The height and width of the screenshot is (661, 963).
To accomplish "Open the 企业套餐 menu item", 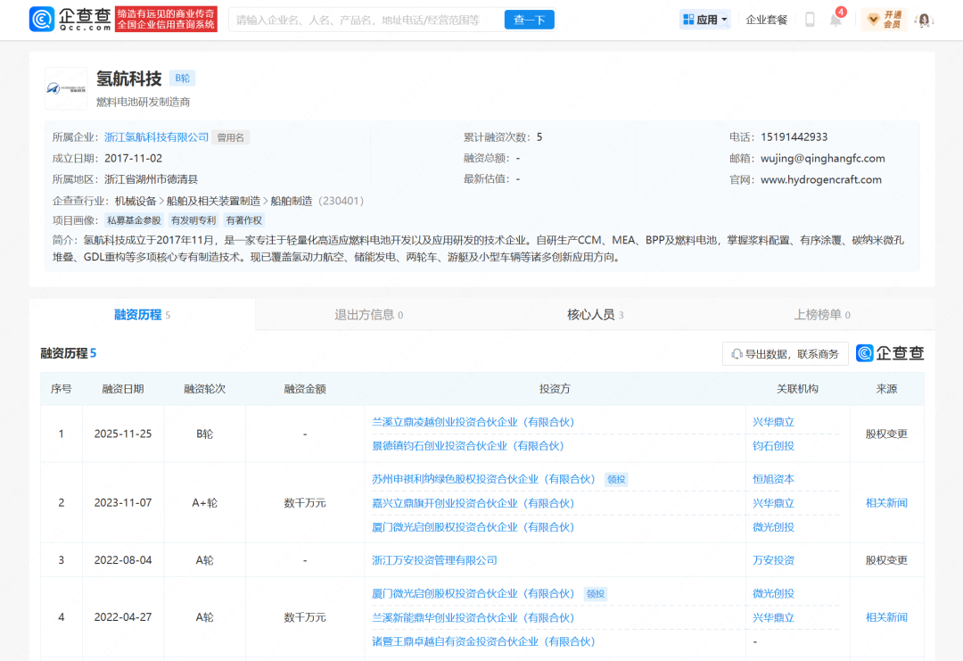I will point(765,19).
